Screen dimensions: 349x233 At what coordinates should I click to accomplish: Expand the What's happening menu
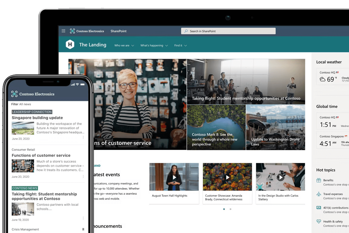click(154, 46)
